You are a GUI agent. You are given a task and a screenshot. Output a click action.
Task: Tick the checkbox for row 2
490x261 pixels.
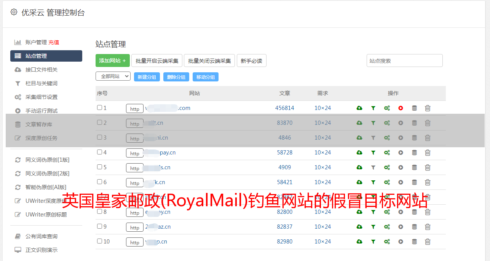99,123
